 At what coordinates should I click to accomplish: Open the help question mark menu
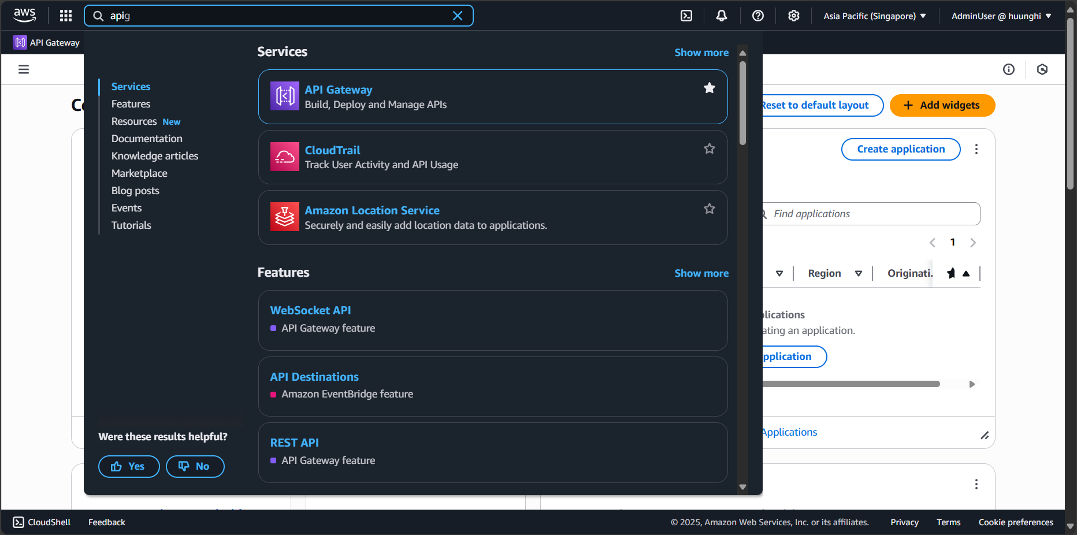point(758,16)
